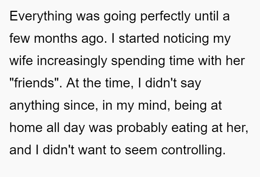The height and width of the screenshot is (177, 260).
Task: Click on the word "perfectly"
Action: (x=165, y=16)
